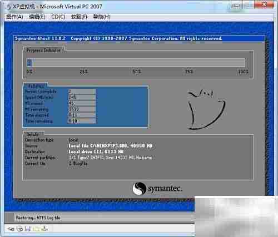Click the Progress Indicator group label
278x237 pixels.
click(43, 51)
